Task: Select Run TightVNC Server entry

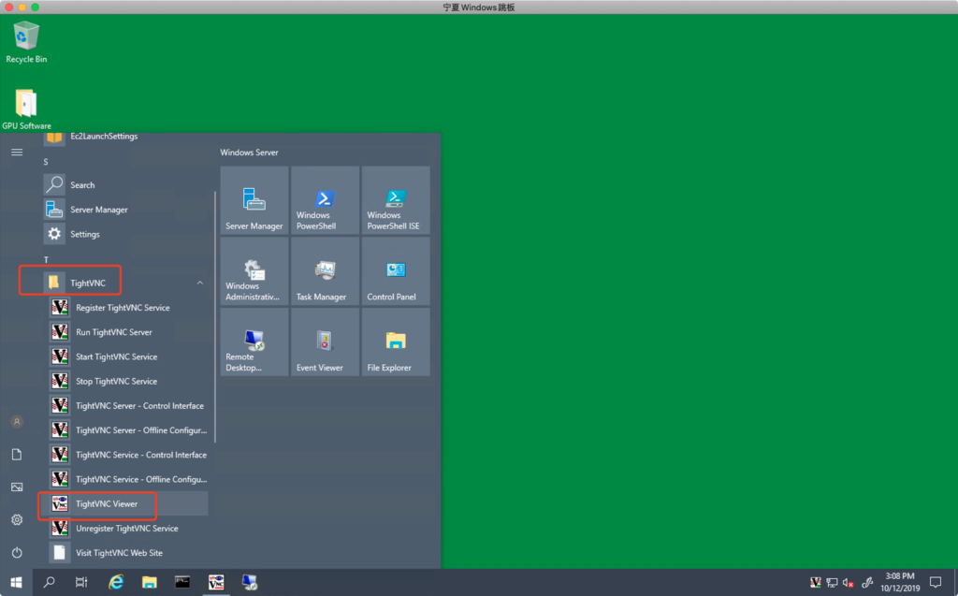Action: pos(113,332)
